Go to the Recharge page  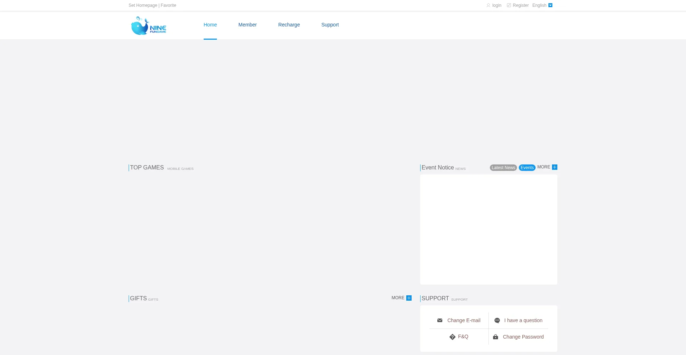289,25
